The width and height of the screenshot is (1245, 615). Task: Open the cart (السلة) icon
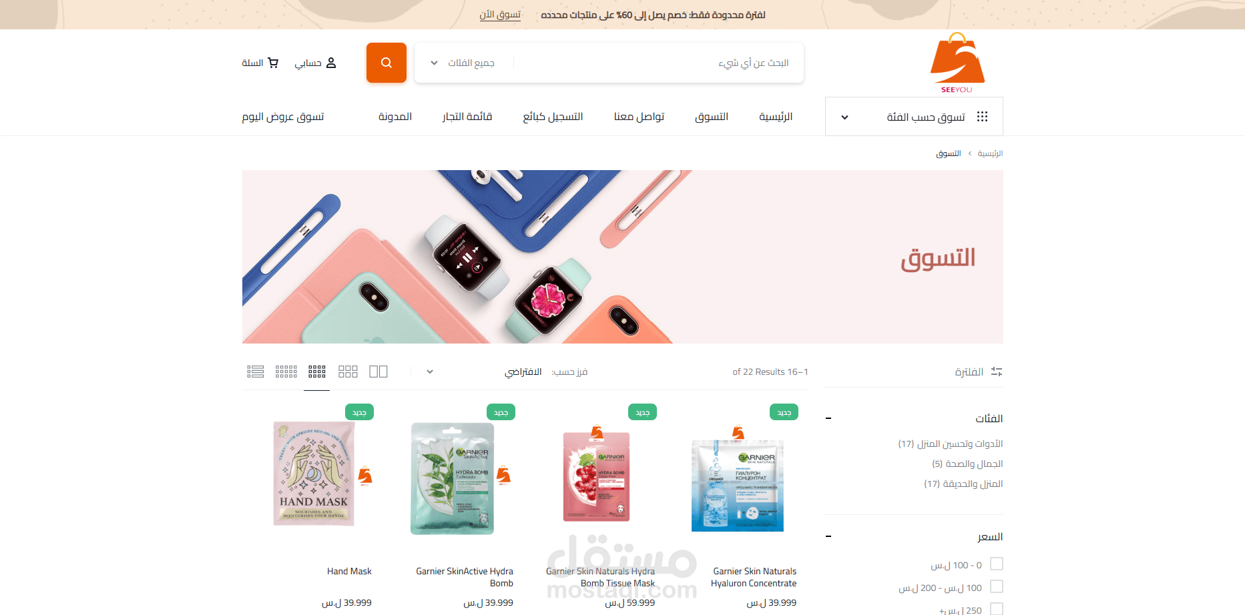coord(273,63)
